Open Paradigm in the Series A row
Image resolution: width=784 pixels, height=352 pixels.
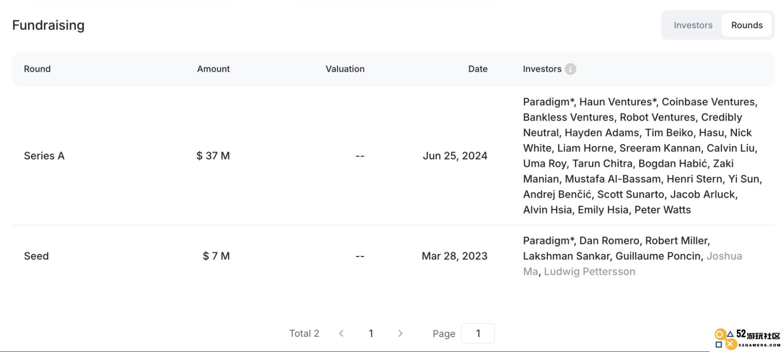[x=549, y=102]
